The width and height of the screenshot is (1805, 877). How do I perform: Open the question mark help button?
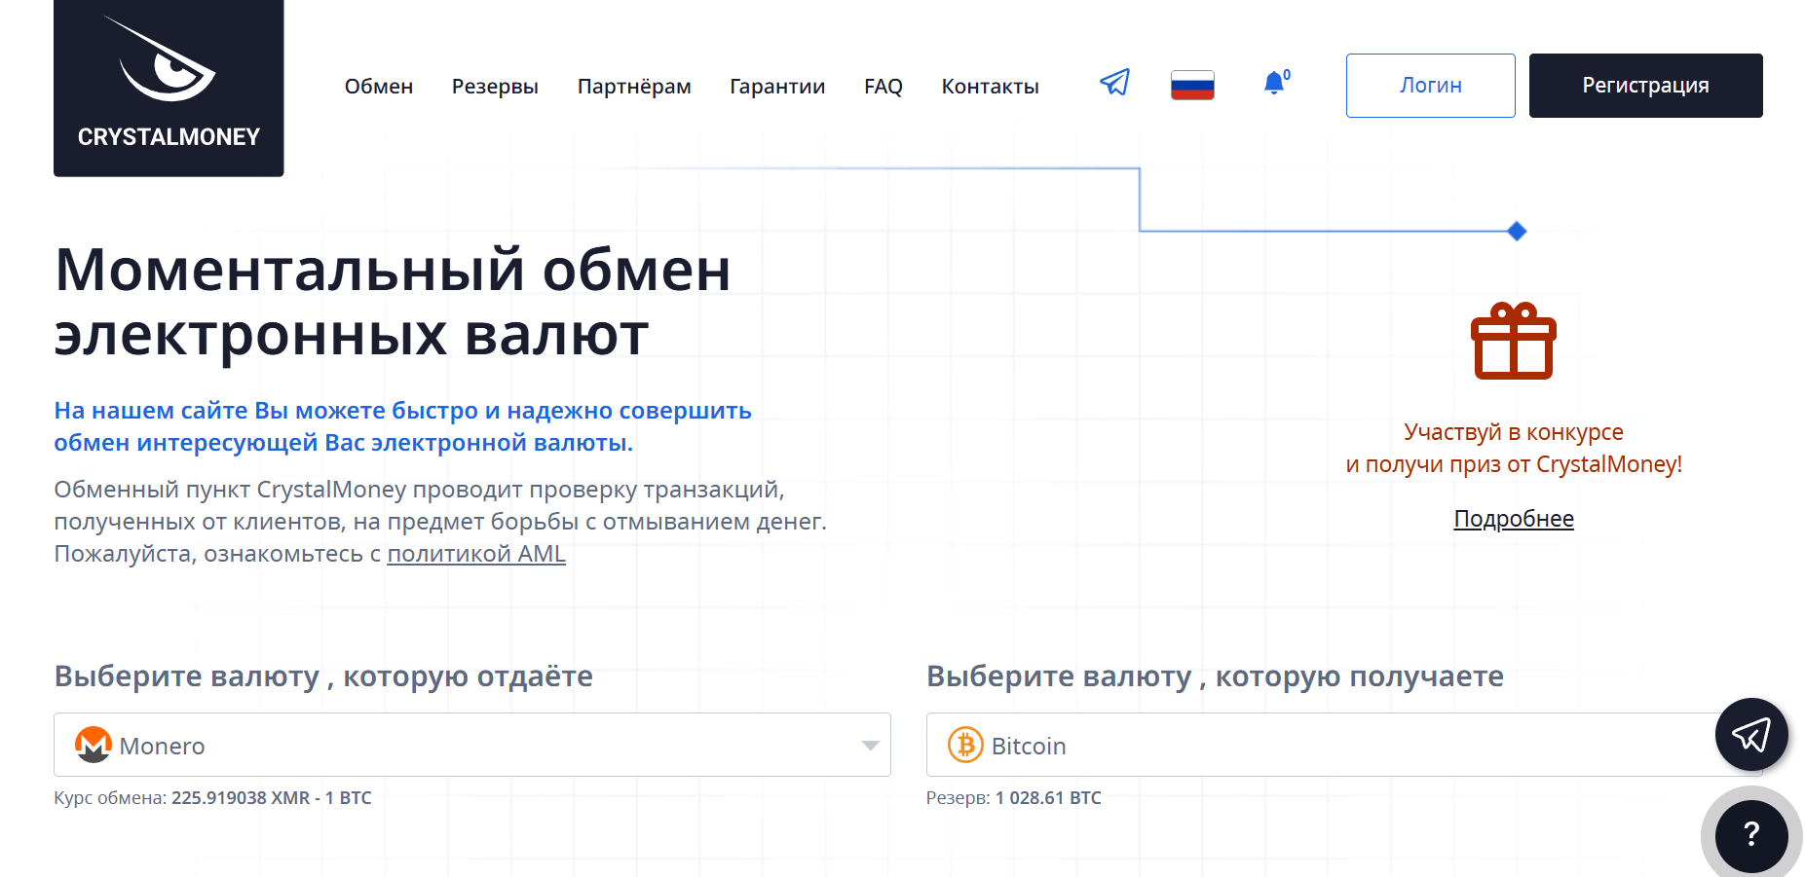tap(1750, 835)
